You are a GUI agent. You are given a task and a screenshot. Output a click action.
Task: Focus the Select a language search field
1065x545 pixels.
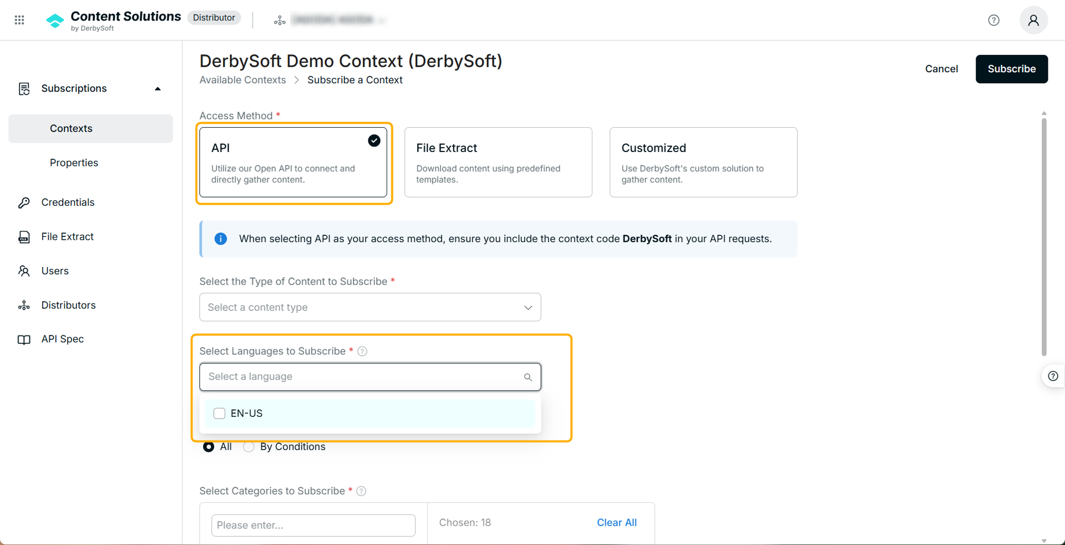[x=370, y=377]
